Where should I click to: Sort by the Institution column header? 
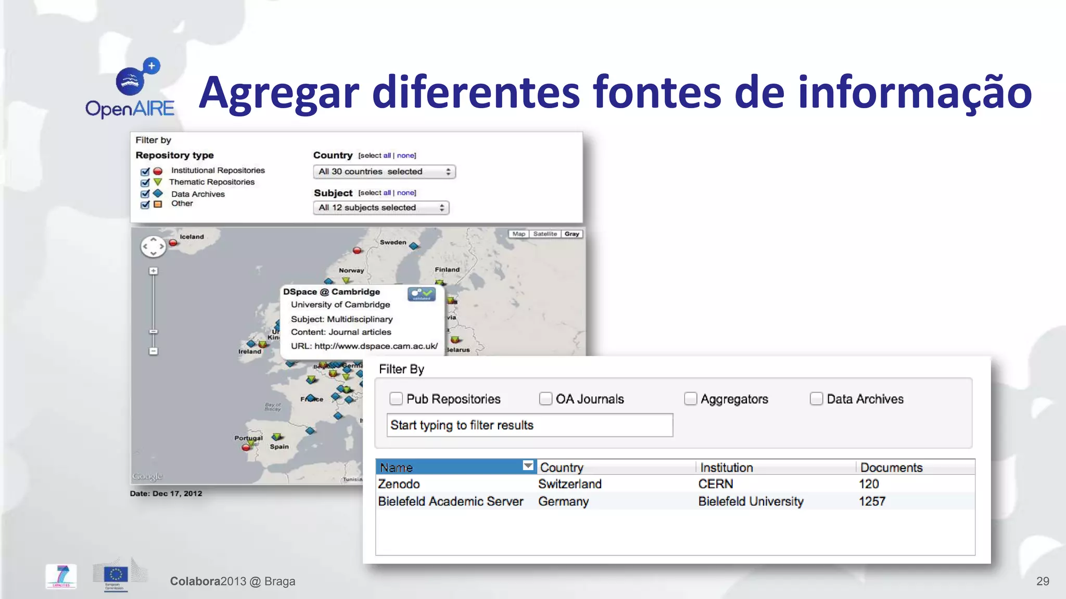pyautogui.click(x=776, y=467)
